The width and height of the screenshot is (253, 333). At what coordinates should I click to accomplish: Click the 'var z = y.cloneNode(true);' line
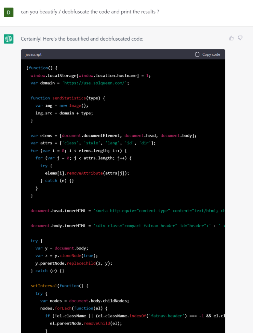click(x=67, y=256)
